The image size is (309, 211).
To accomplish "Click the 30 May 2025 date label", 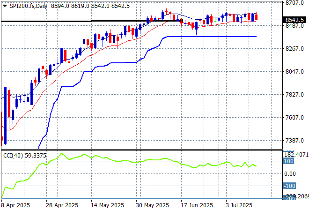I will [152, 205].
